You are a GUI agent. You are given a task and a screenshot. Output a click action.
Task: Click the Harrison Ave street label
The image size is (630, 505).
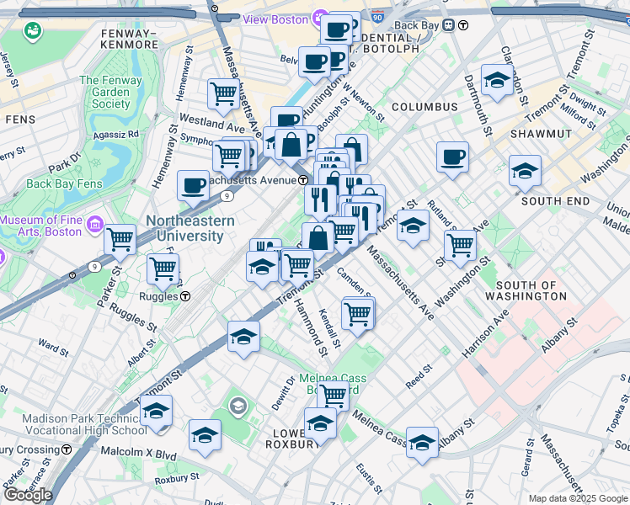click(x=485, y=334)
